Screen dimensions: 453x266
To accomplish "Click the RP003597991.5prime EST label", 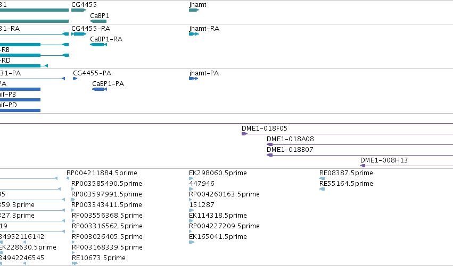I will (106, 194).
